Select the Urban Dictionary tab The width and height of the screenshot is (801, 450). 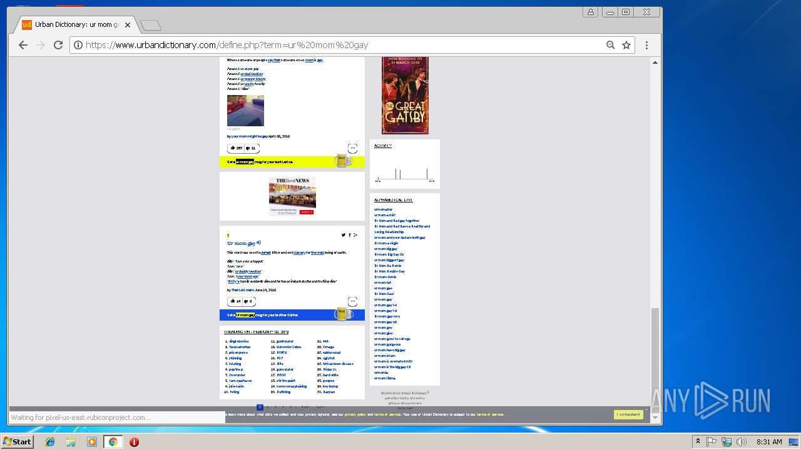click(x=75, y=25)
